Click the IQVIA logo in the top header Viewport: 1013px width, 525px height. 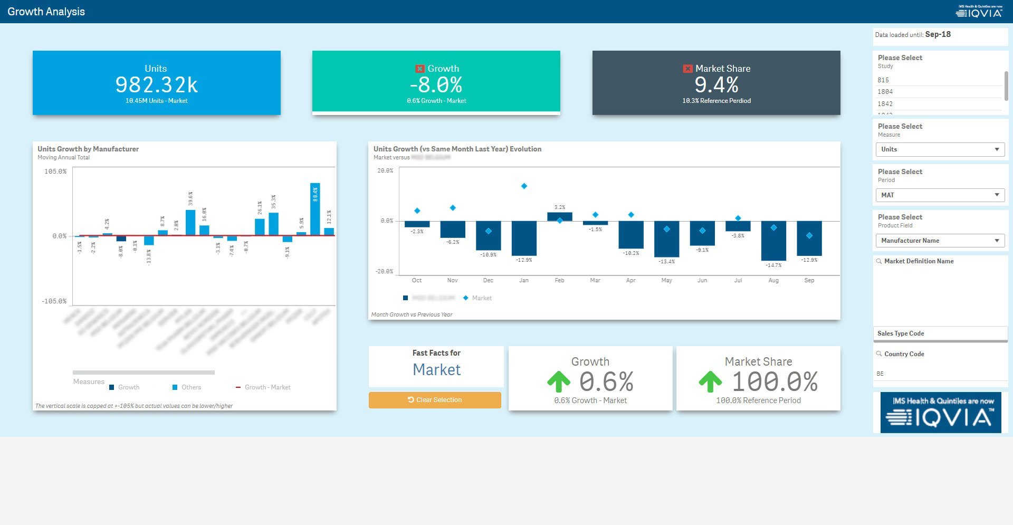click(979, 12)
